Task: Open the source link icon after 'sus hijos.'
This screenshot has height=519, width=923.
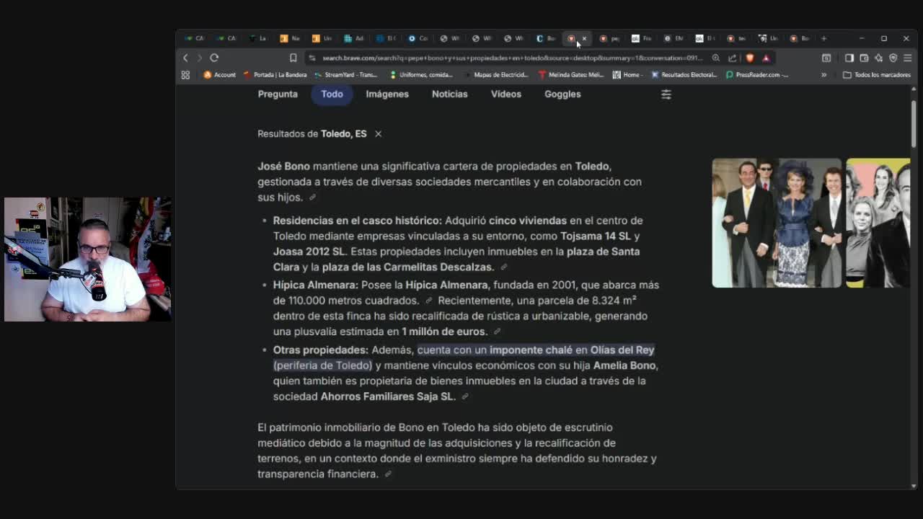Action: [x=312, y=198]
